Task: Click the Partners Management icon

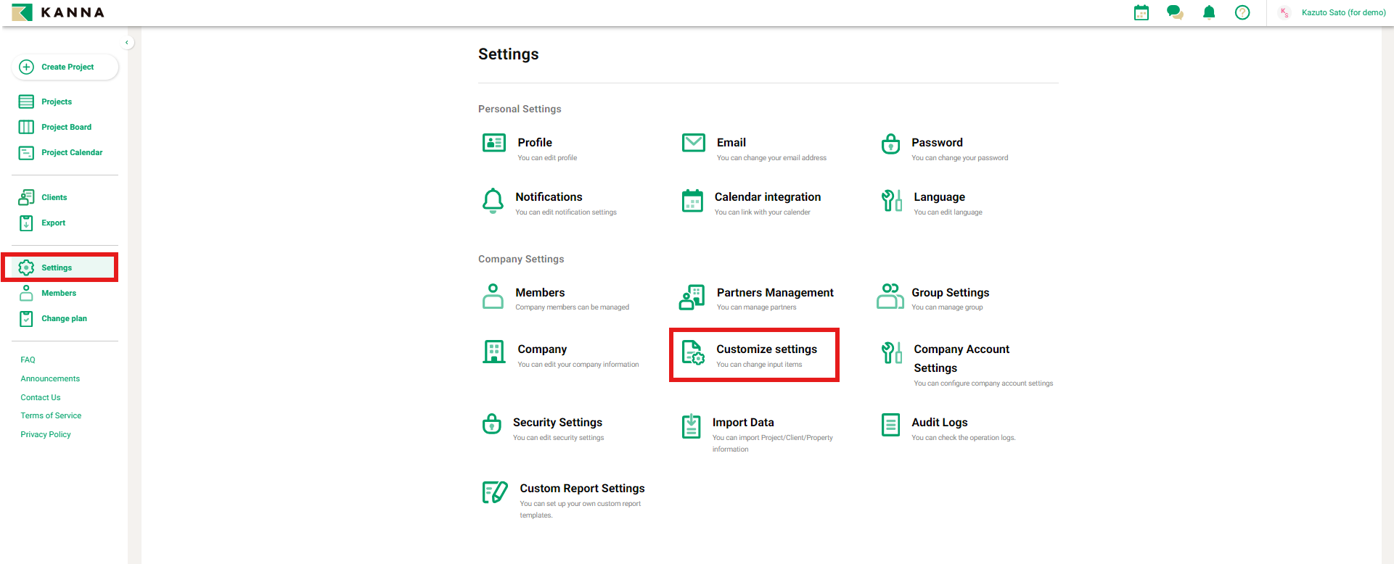Action: [x=692, y=297]
